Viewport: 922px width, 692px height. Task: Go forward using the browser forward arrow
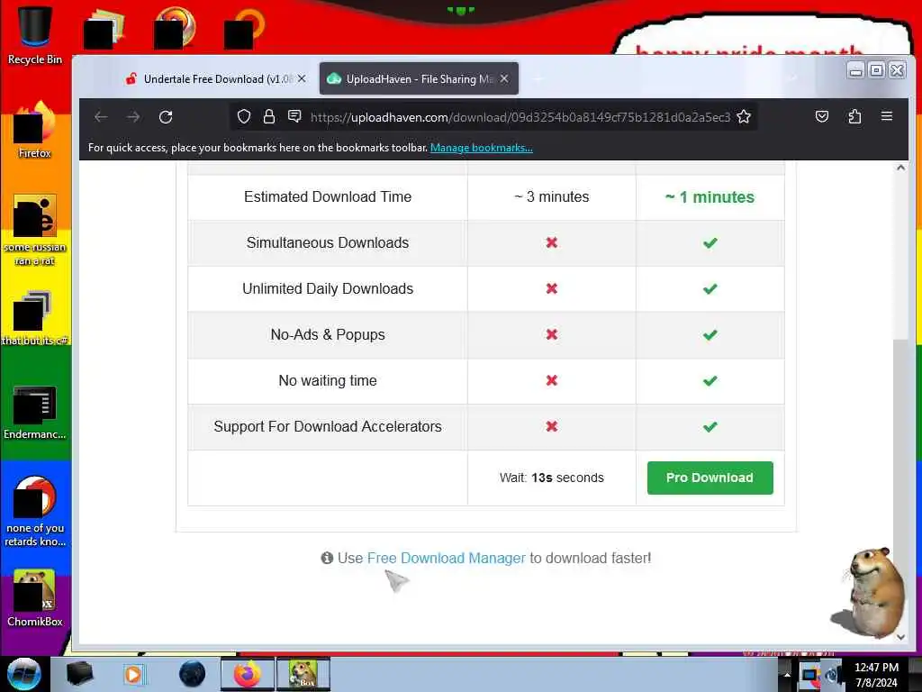pos(133,117)
